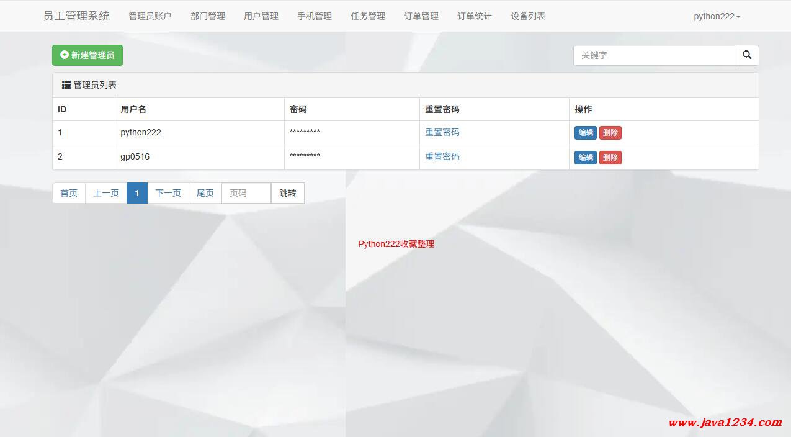Select 手机管理 in the navbar
This screenshot has width=791, height=437.
315,16
